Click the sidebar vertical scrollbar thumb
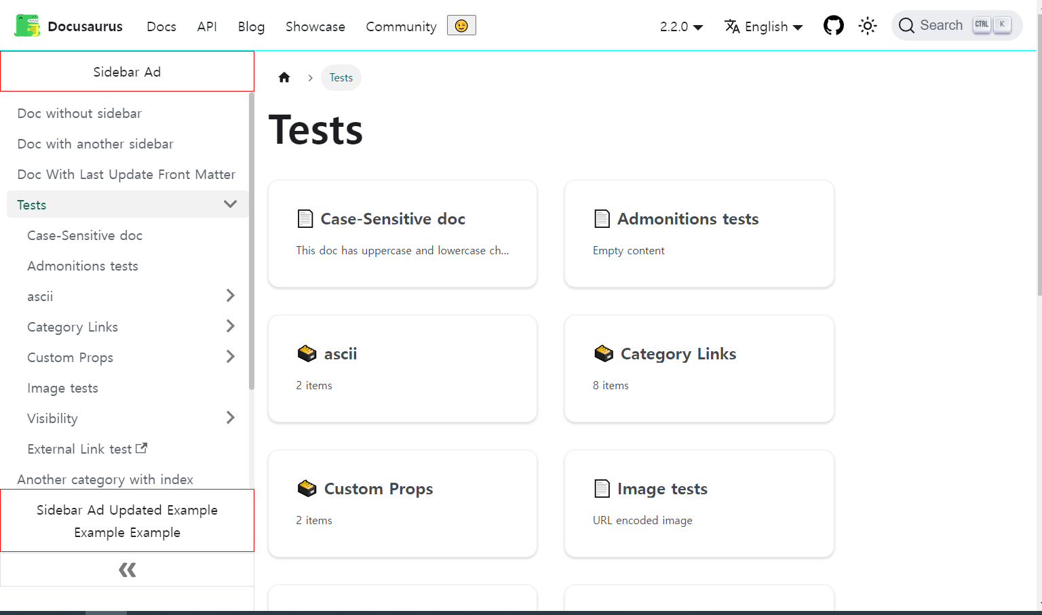Viewport: 1042px width, 615px height. tap(251, 241)
